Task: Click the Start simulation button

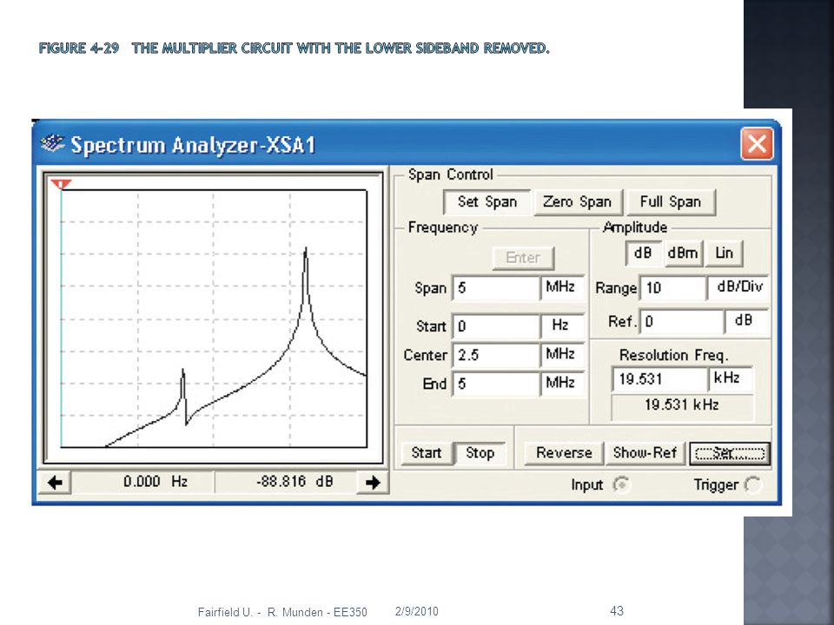Action: pyautogui.click(x=426, y=453)
